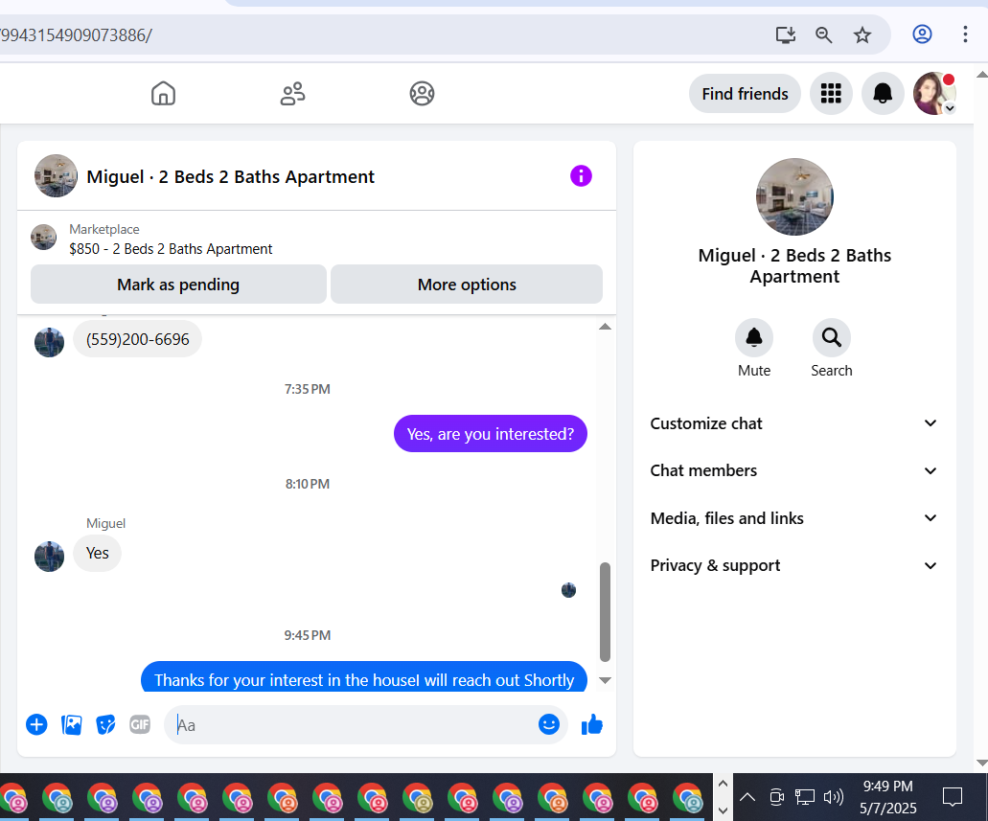The height and width of the screenshot is (821, 988).
Task: Focus the Aa message input field
Action: [353, 724]
